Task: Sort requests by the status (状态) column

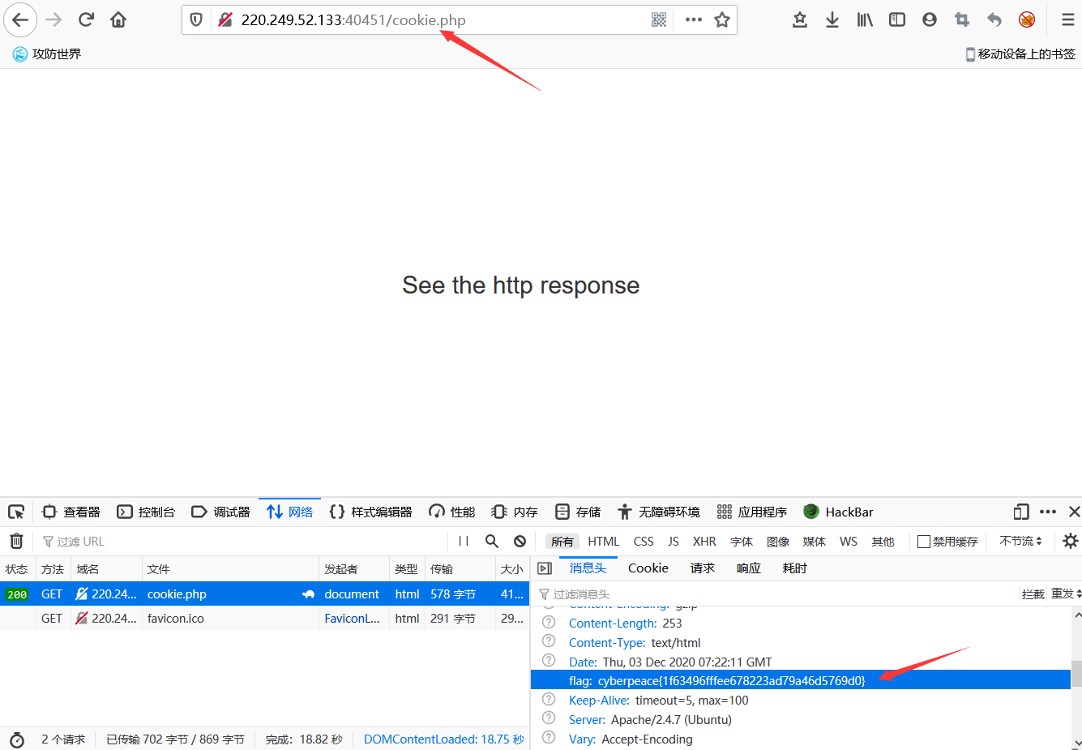Action: tap(17, 569)
